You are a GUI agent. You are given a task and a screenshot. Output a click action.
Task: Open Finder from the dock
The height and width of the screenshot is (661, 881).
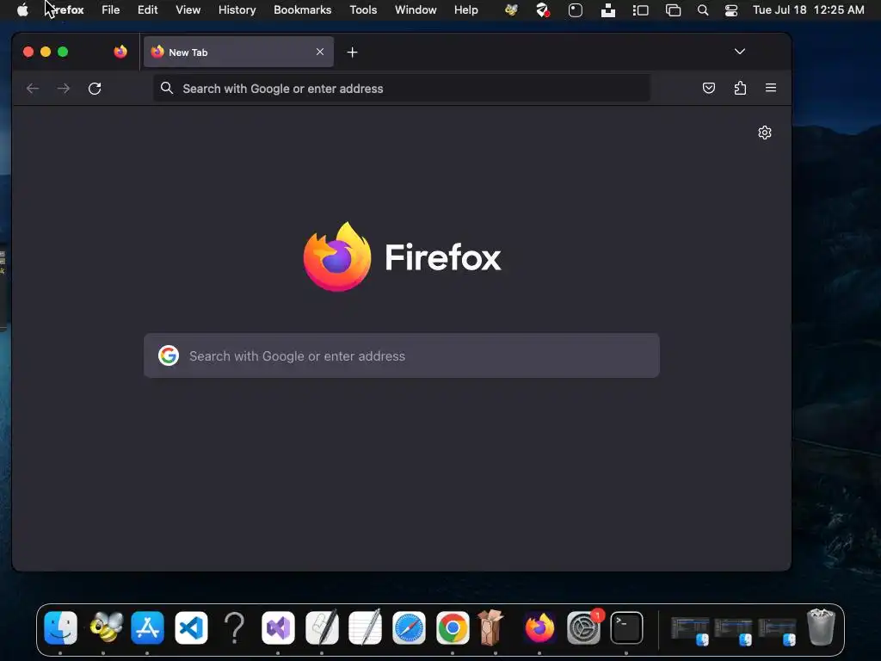[61, 627]
